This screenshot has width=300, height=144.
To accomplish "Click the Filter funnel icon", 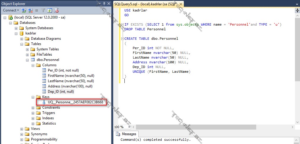I will (x=43, y=10).
